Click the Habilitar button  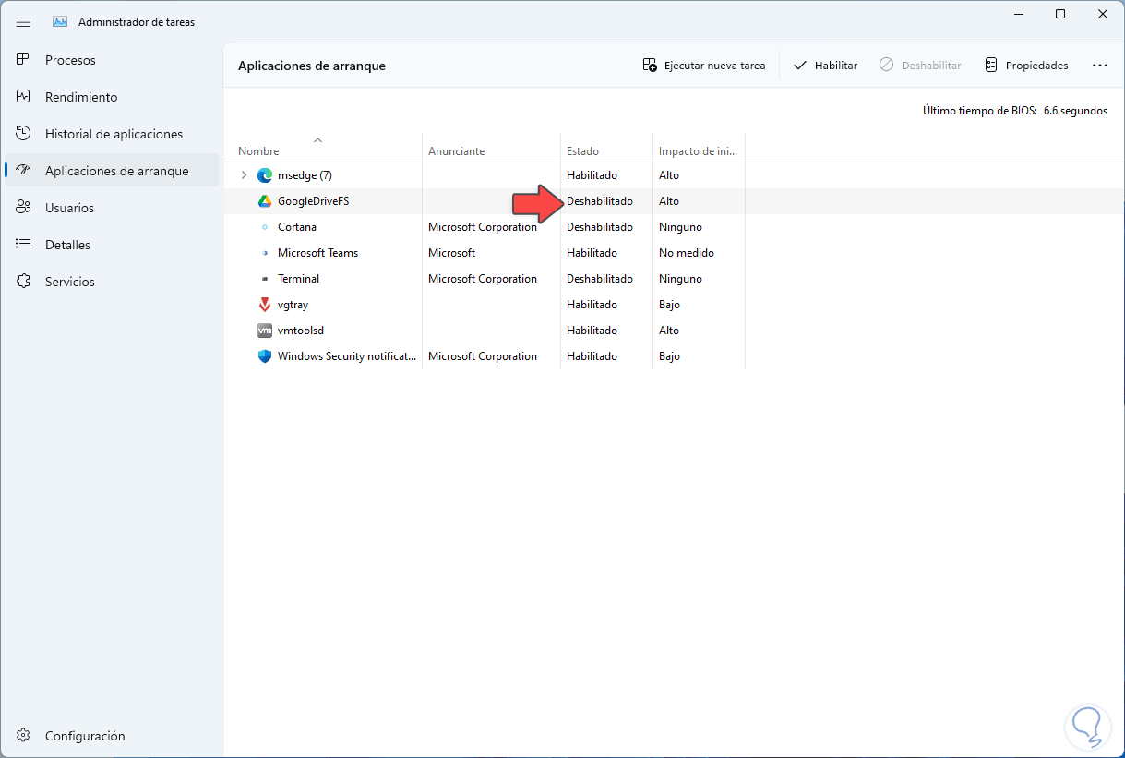pyautogui.click(x=825, y=66)
